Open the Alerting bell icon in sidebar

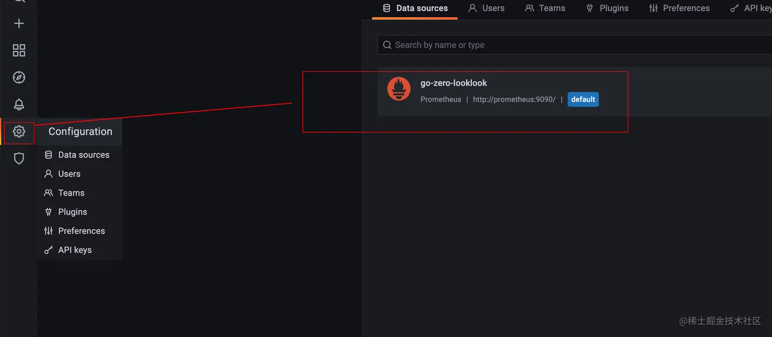(19, 104)
